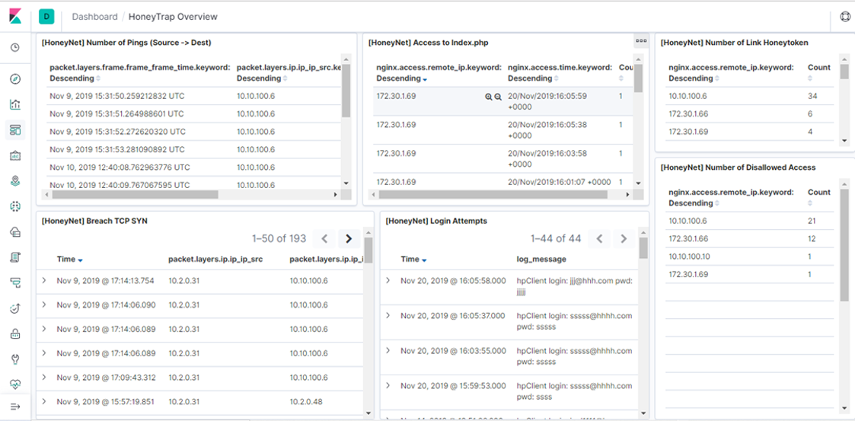
Task: Expand the Nov 9, 2019 @ 17:14:13.754 row
Action: pos(44,281)
